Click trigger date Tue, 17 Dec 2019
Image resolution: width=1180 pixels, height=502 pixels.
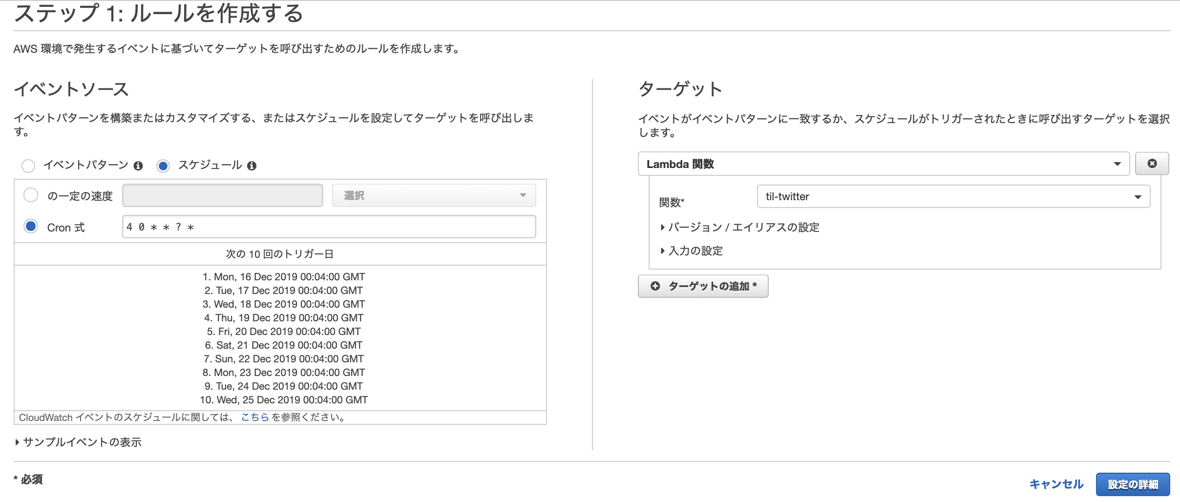click(x=284, y=291)
